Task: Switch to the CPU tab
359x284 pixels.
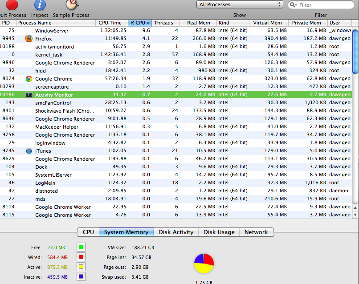Action: pos(88,232)
